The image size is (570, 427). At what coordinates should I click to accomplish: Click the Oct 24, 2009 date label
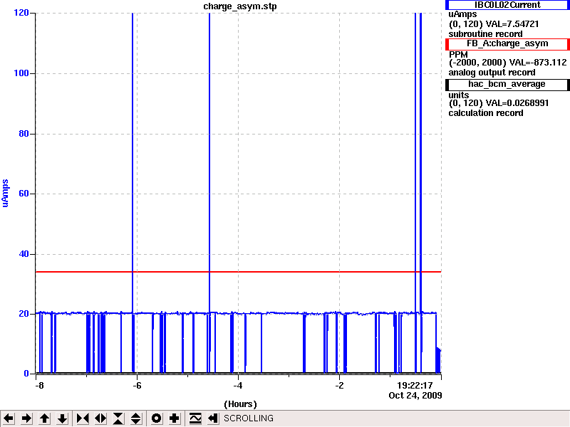415,396
